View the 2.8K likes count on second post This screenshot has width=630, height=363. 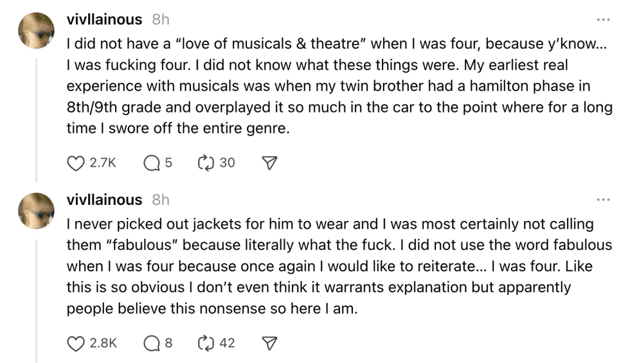pyautogui.click(x=103, y=344)
